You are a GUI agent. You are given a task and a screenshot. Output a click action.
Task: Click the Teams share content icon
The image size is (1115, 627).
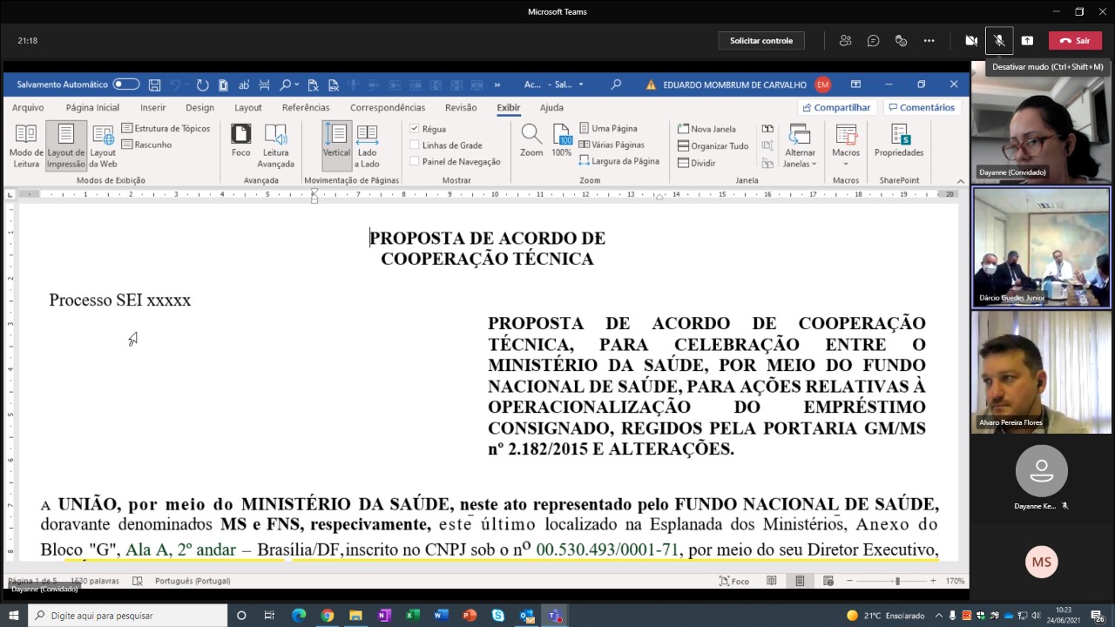pyautogui.click(x=1027, y=40)
